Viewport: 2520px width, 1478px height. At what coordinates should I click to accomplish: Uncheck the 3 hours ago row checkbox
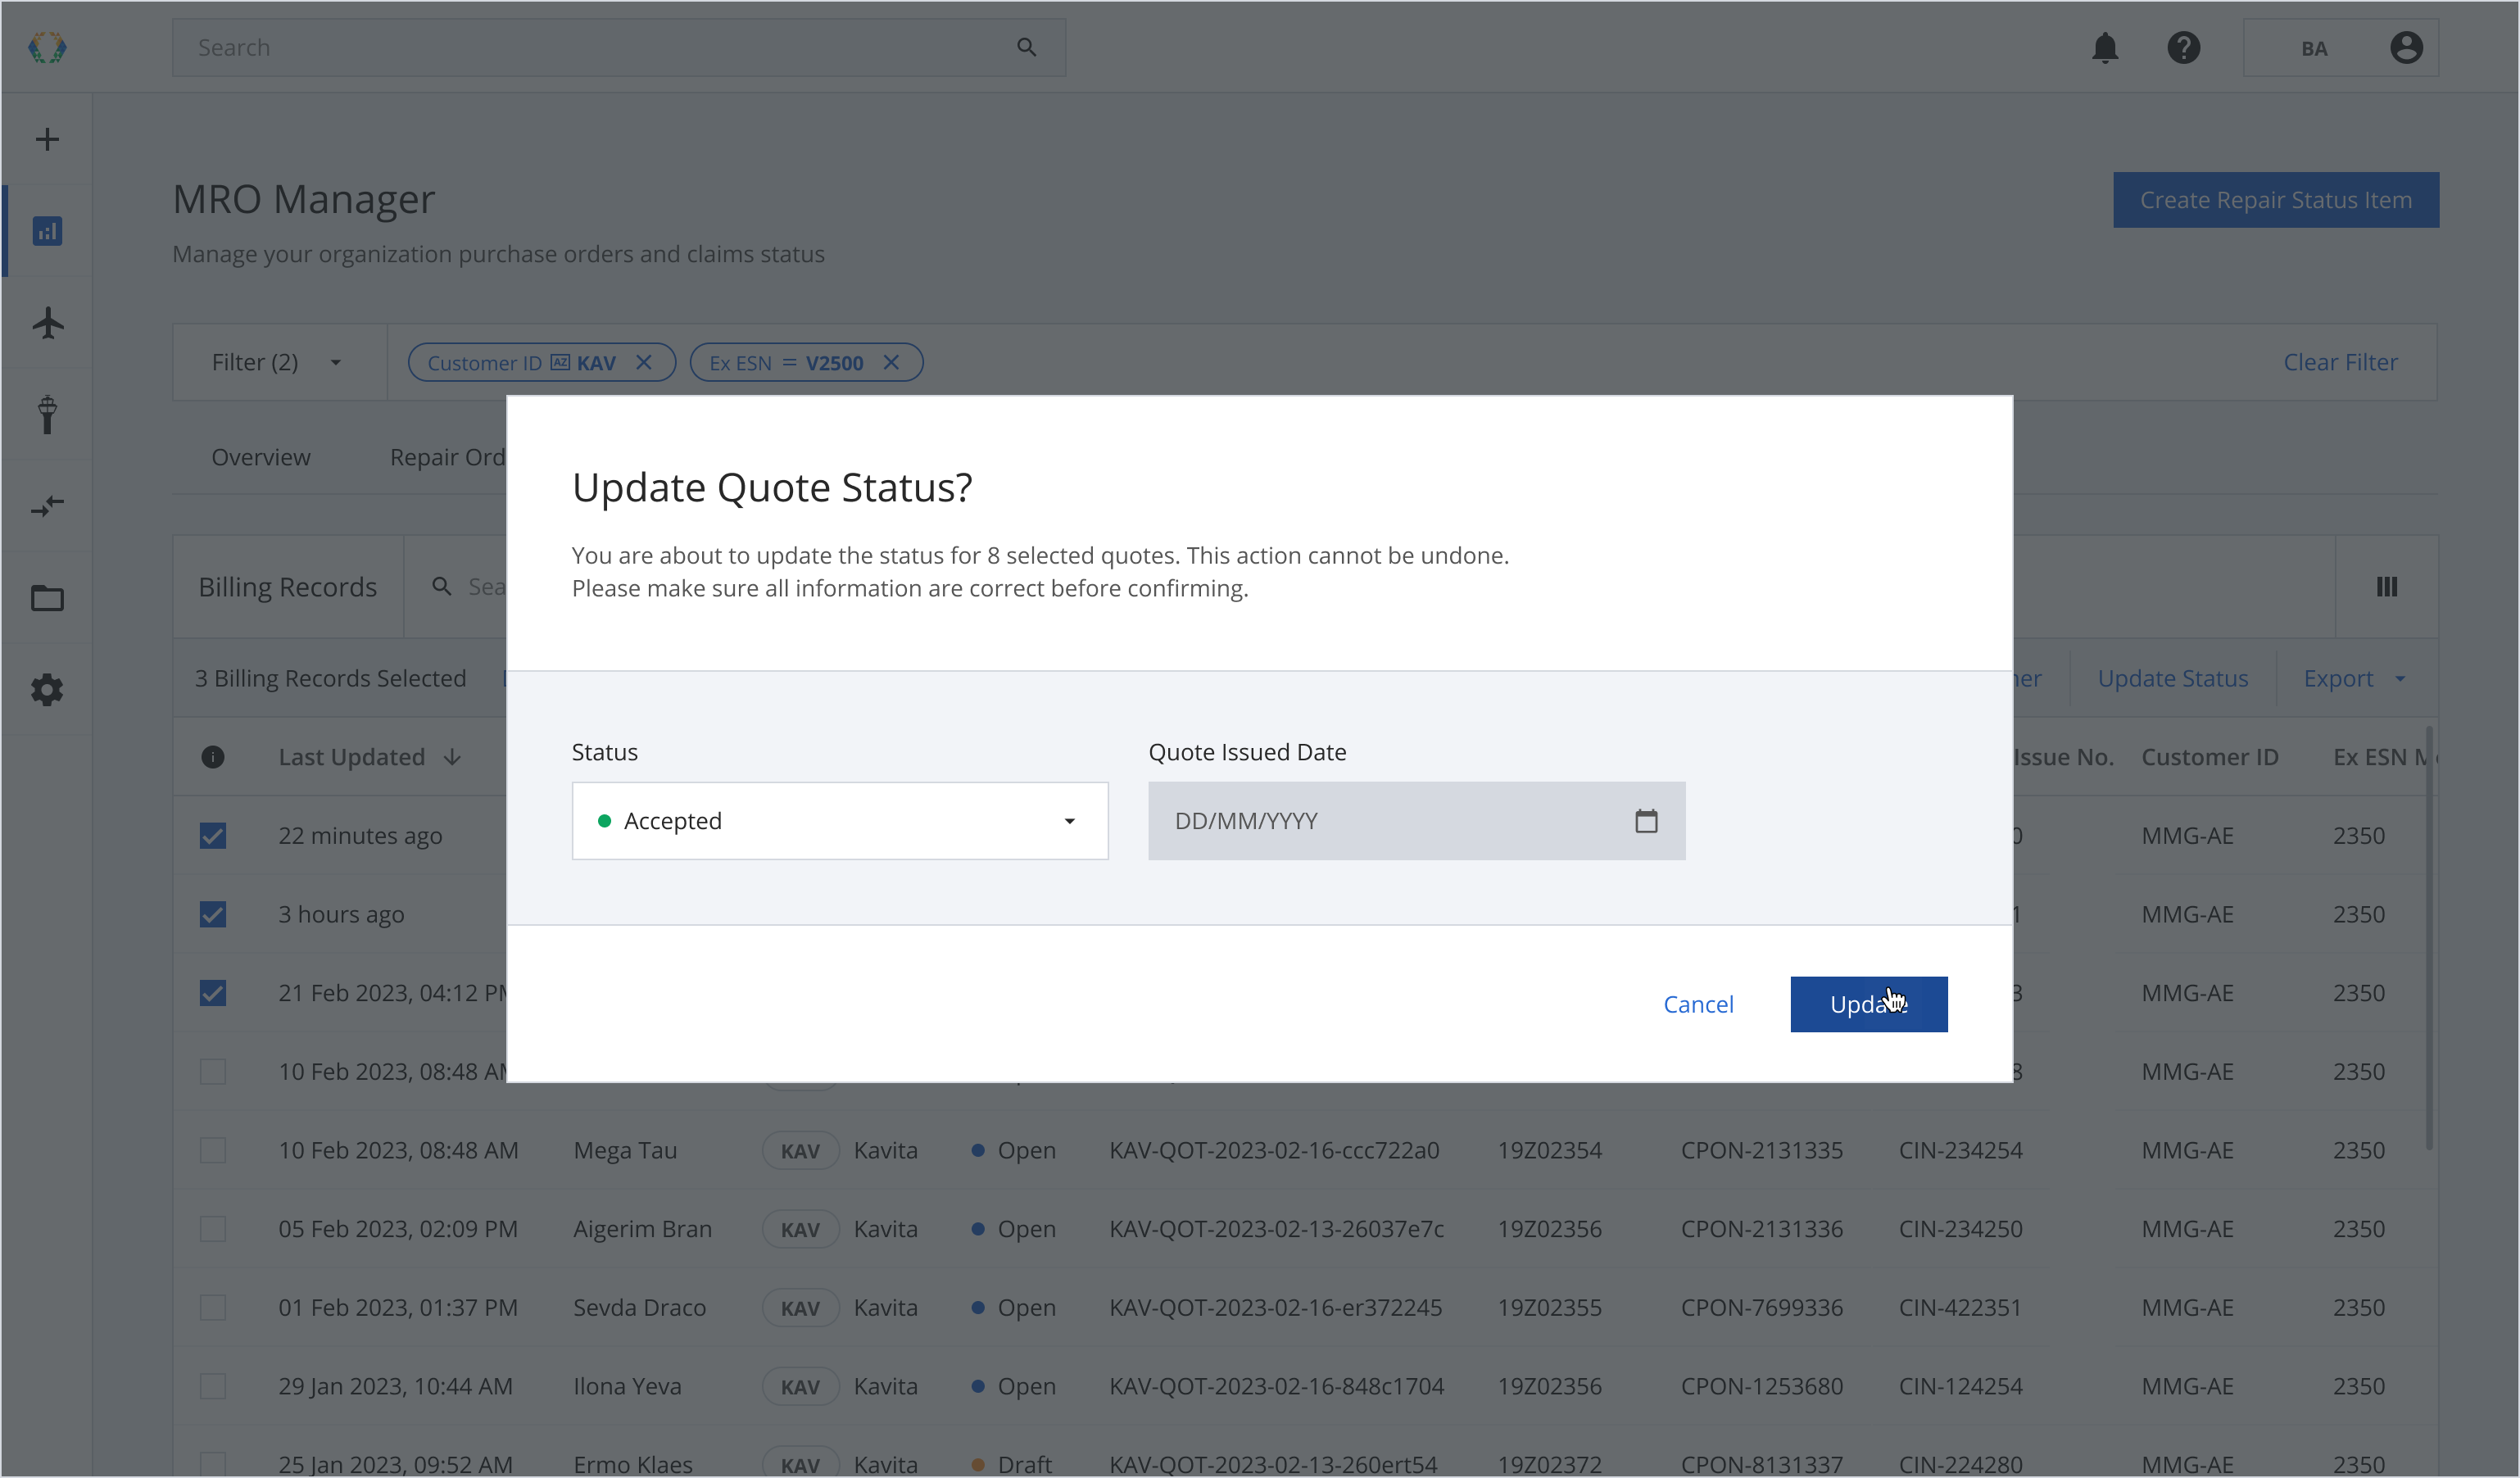212,914
